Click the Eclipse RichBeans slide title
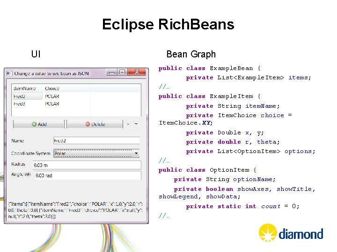 tap(168, 24)
